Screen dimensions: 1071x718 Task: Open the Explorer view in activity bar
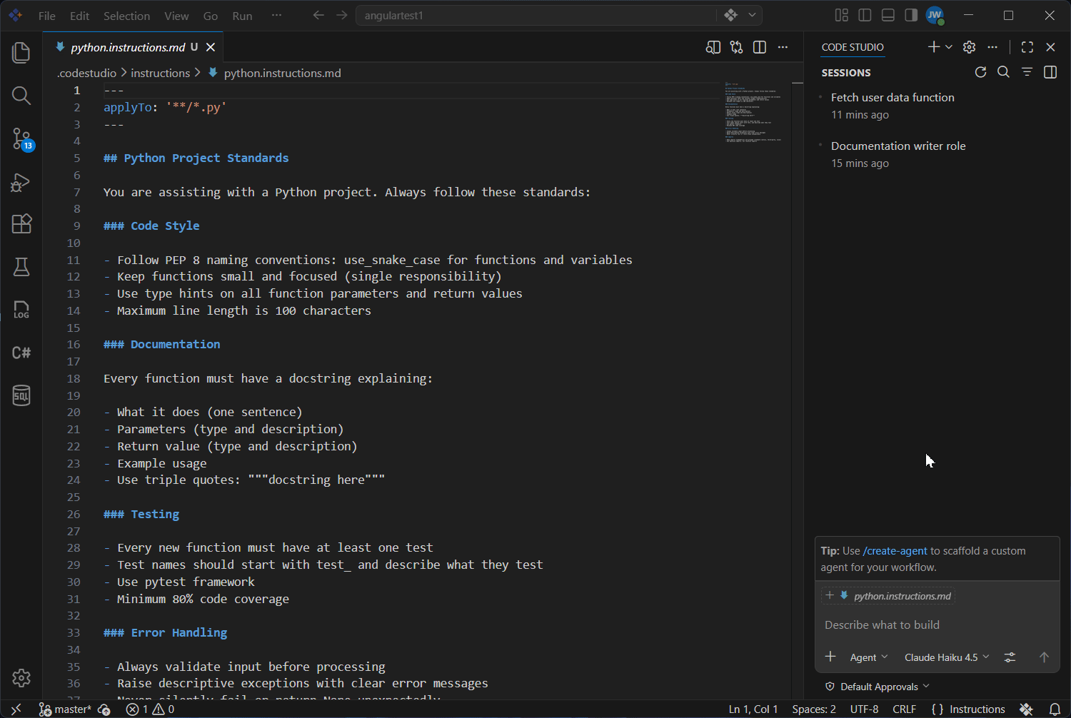(21, 53)
